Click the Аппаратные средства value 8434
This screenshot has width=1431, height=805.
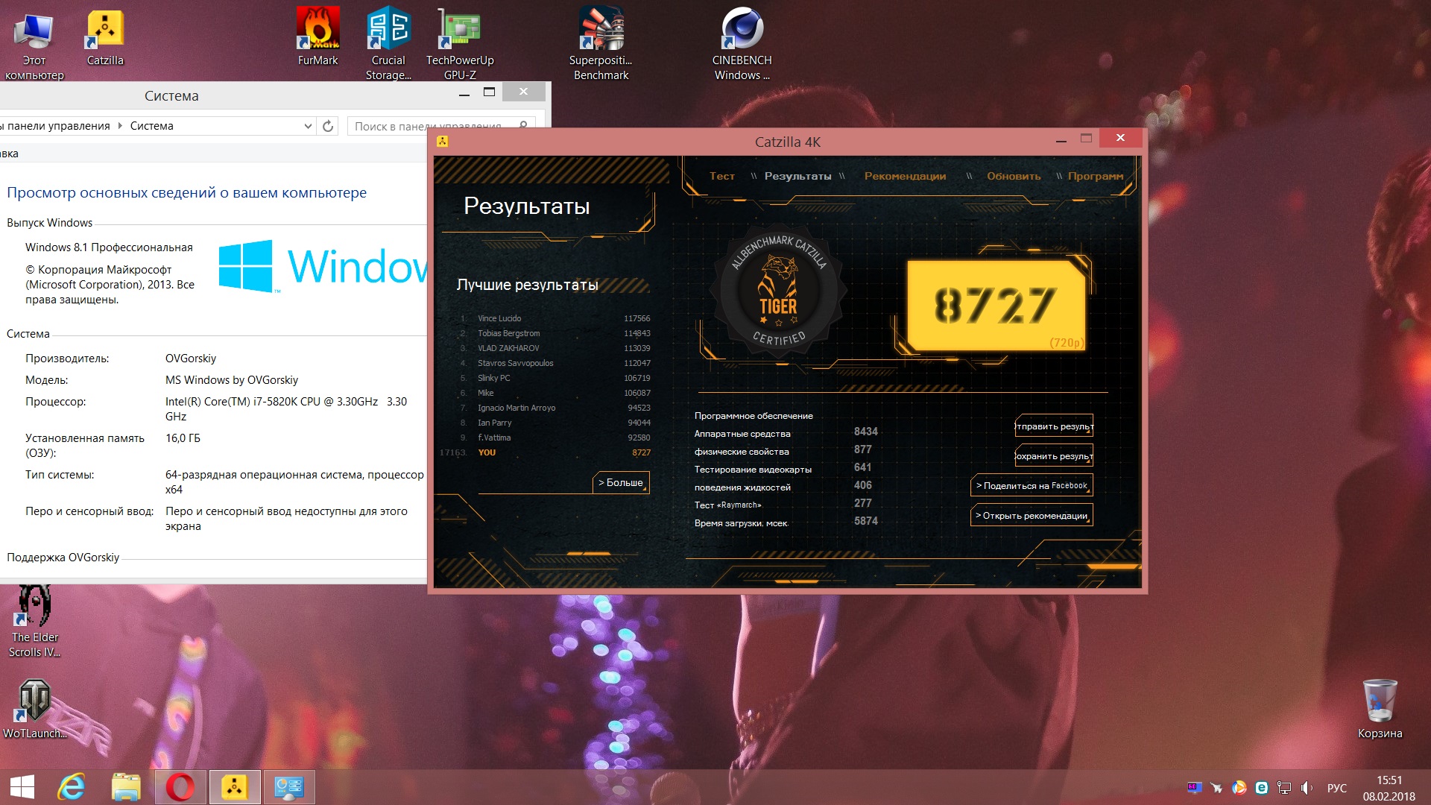point(865,432)
